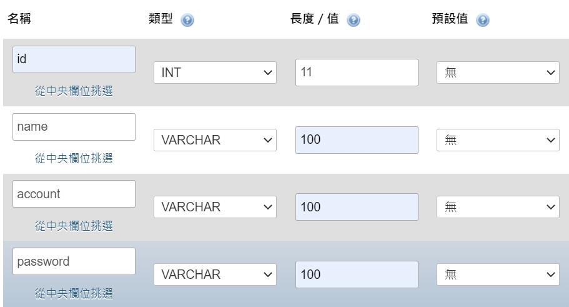
Task: Open the VARCHAR type dropdown for account row
Action: tap(215, 207)
